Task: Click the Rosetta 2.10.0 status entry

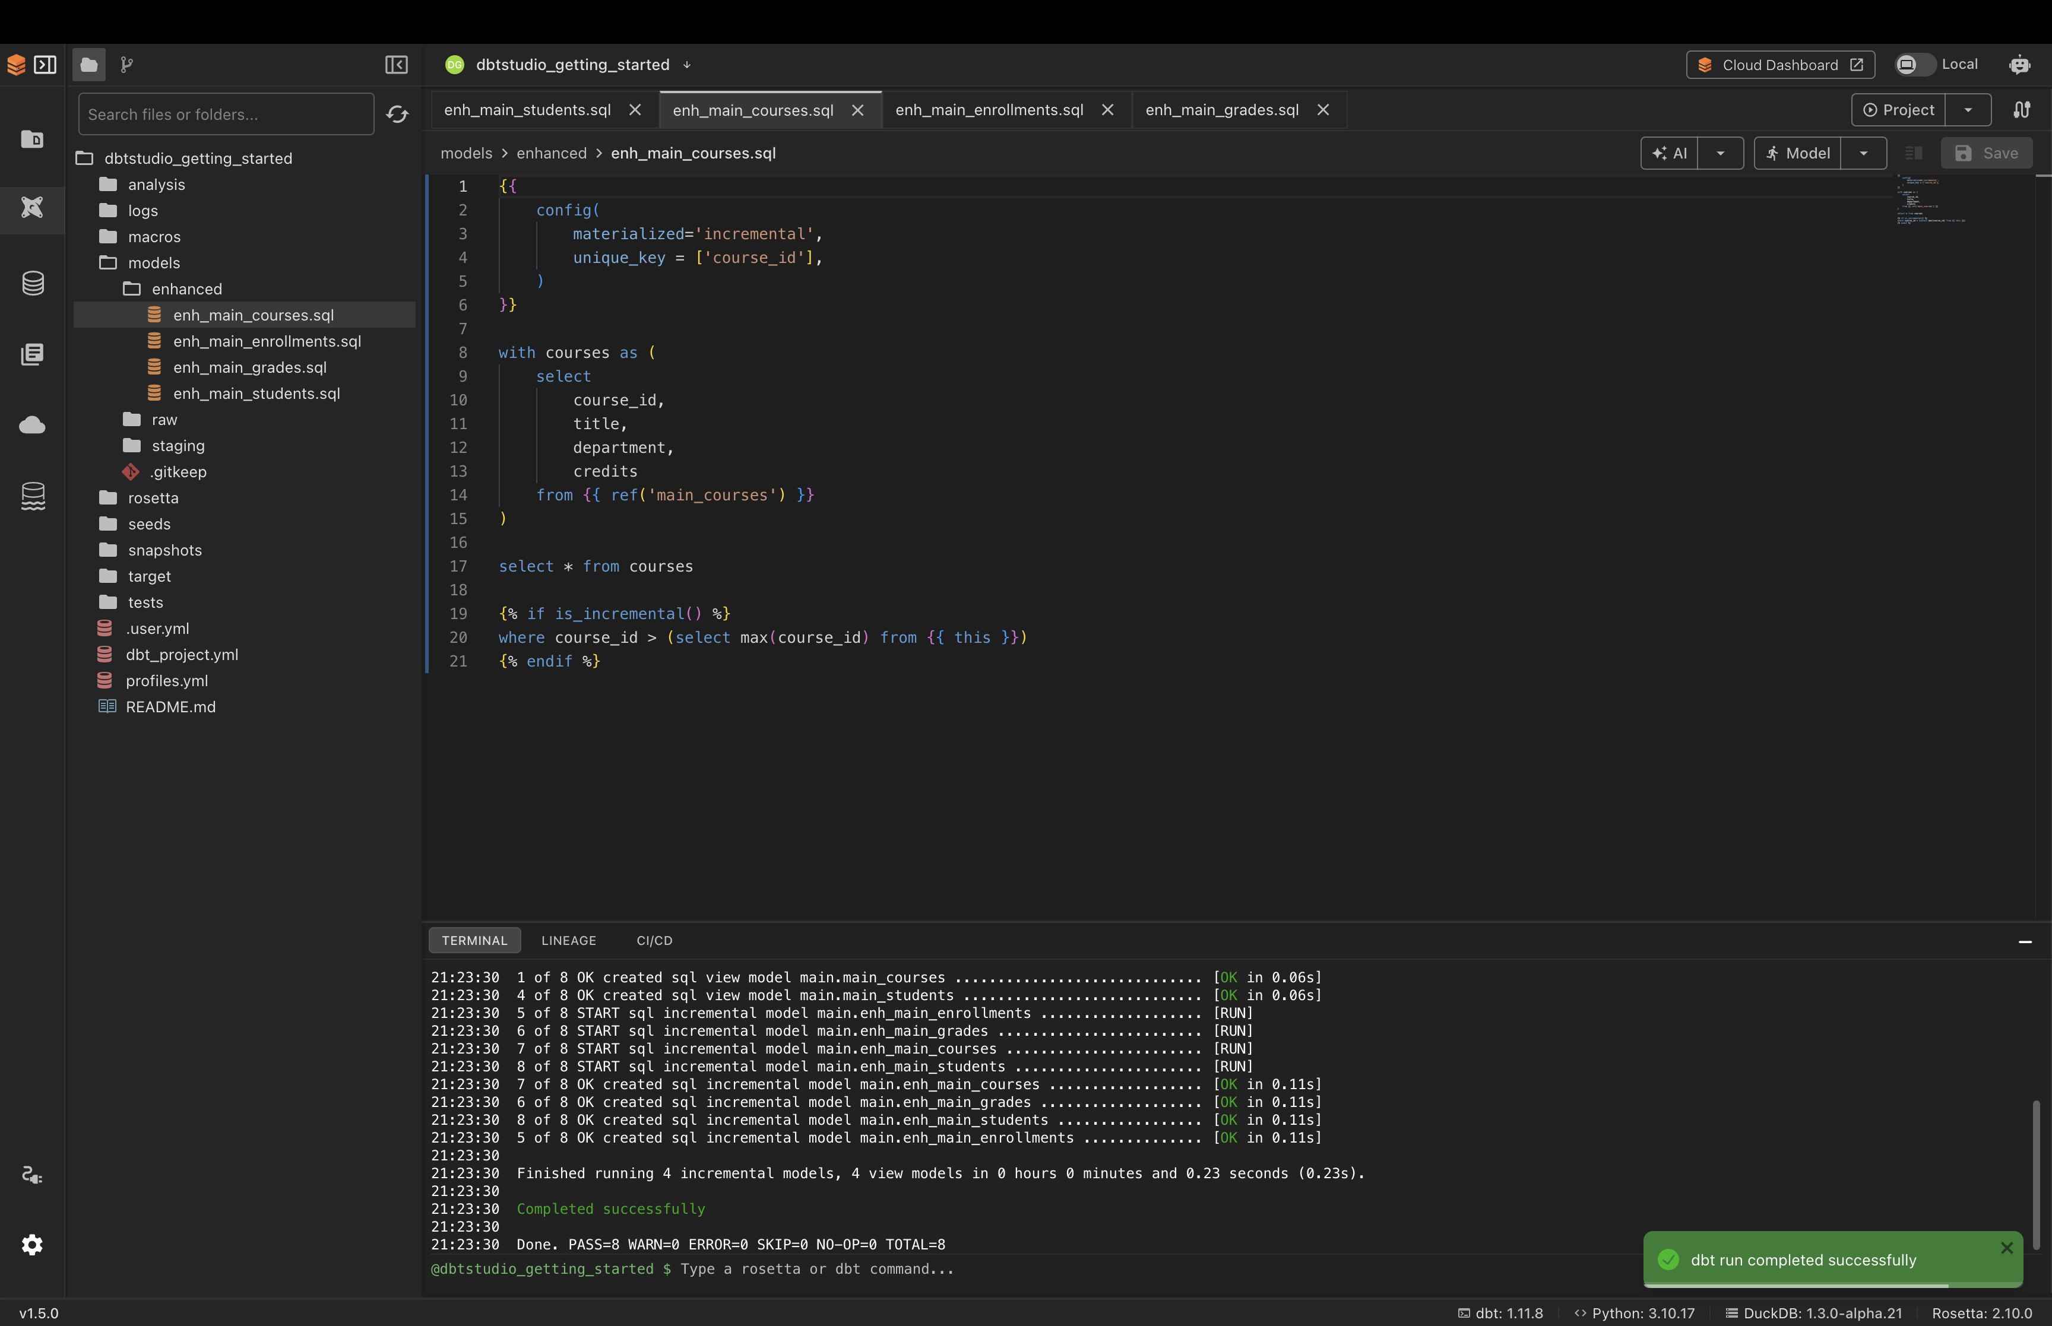Action: tap(1981, 1313)
